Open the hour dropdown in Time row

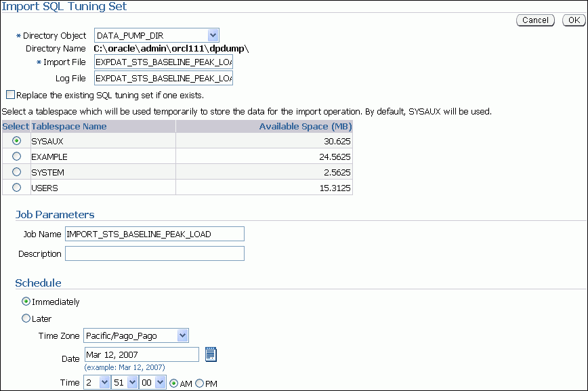pyautogui.click(x=95, y=382)
